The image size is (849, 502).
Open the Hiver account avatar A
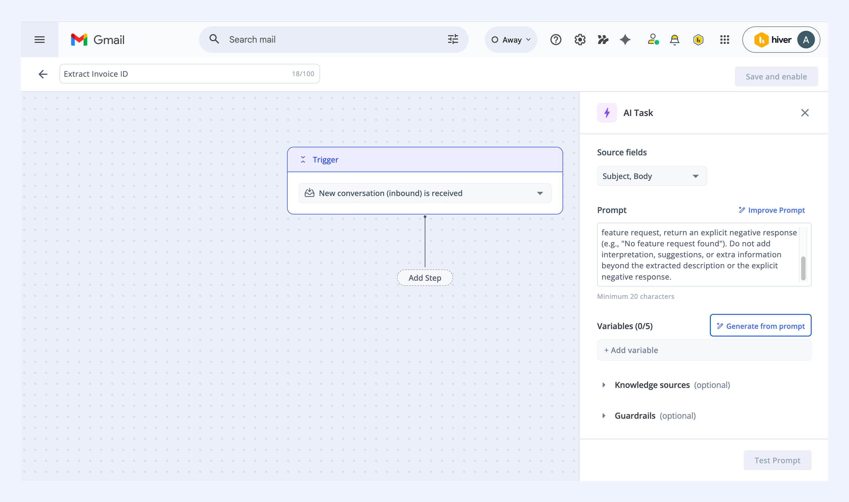pyautogui.click(x=806, y=40)
